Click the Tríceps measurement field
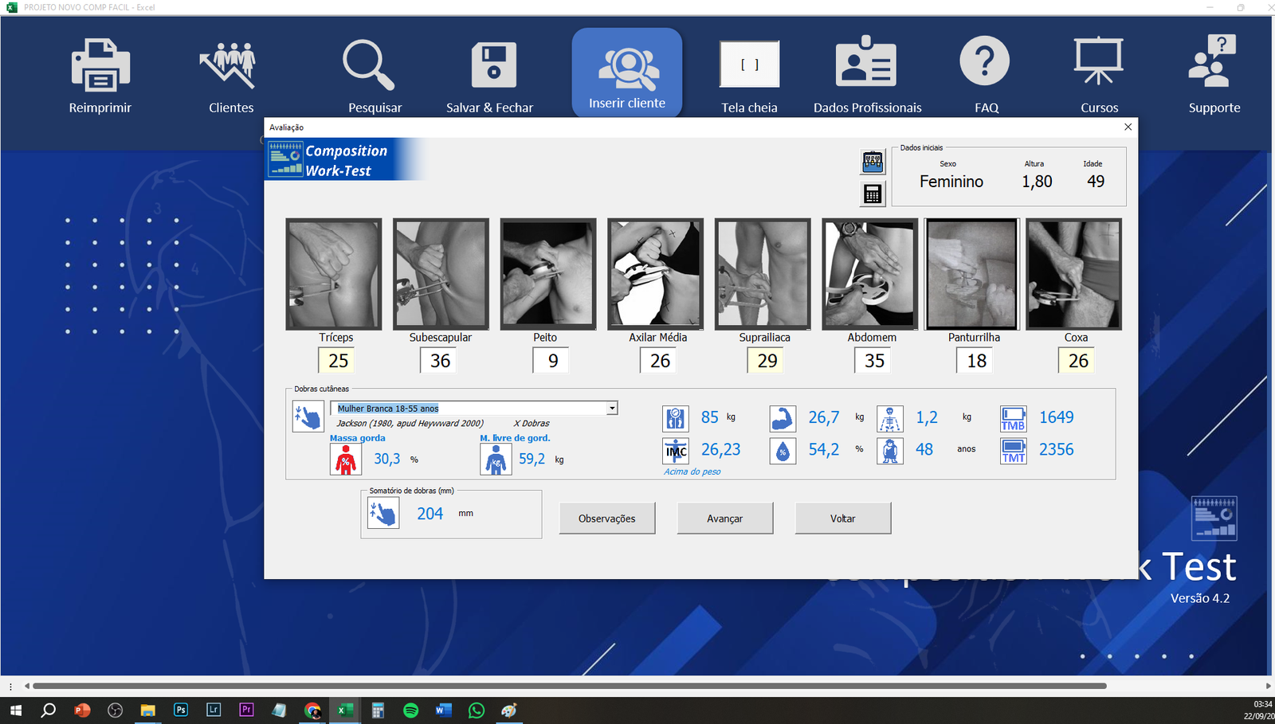Image resolution: width=1275 pixels, height=724 pixels. [x=338, y=361]
